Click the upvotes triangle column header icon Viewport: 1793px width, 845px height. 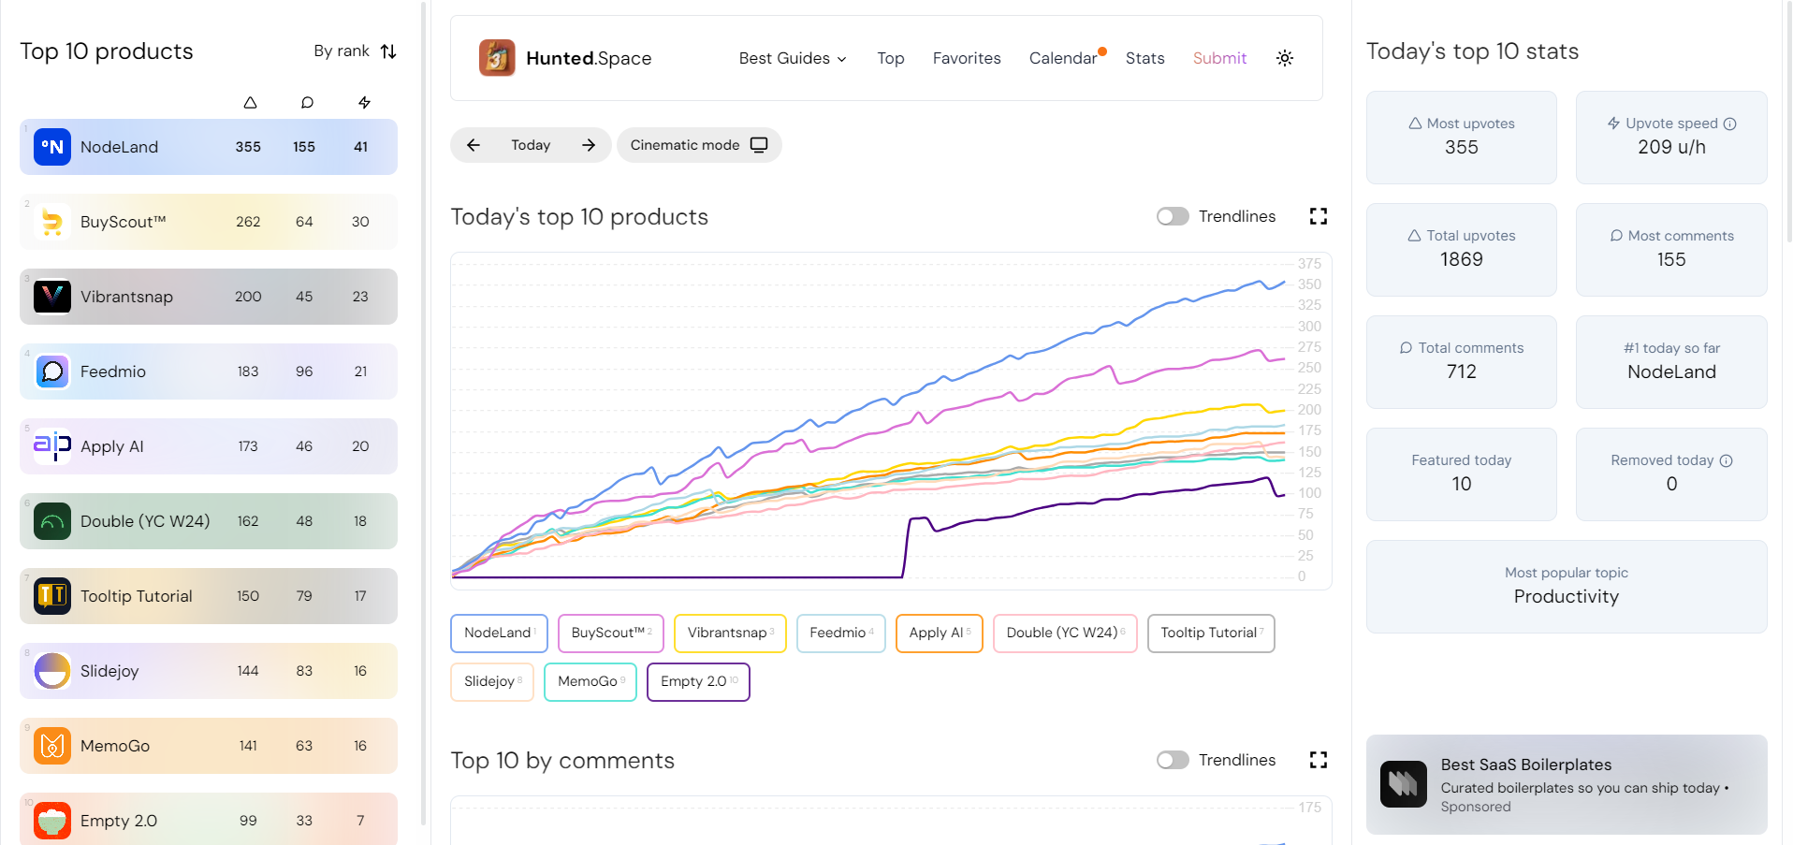[250, 102]
